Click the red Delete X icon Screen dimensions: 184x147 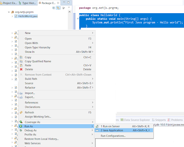pyautogui.click(x=21, y=69)
